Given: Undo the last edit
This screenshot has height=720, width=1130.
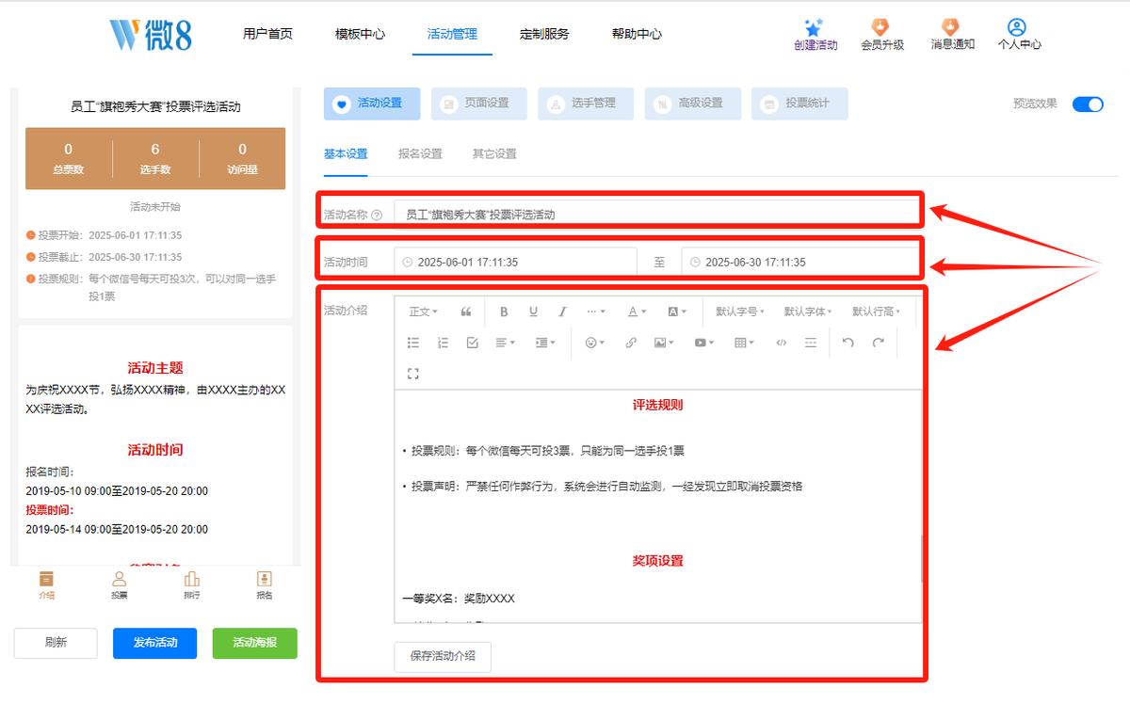Looking at the screenshot, I should tap(848, 343).
